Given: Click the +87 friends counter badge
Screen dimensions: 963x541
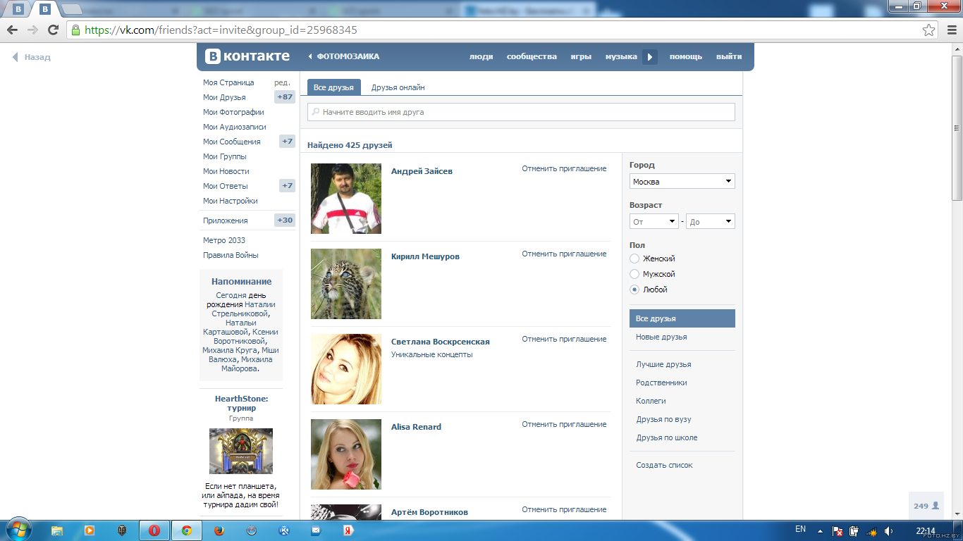Looking at the screenshot, I should (285, 97).
